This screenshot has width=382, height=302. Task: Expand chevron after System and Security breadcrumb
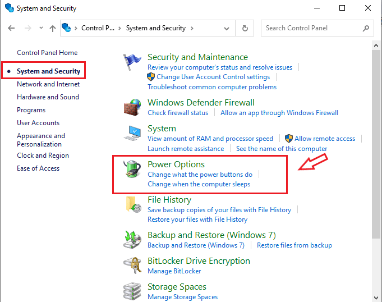(x=192, y=28)
